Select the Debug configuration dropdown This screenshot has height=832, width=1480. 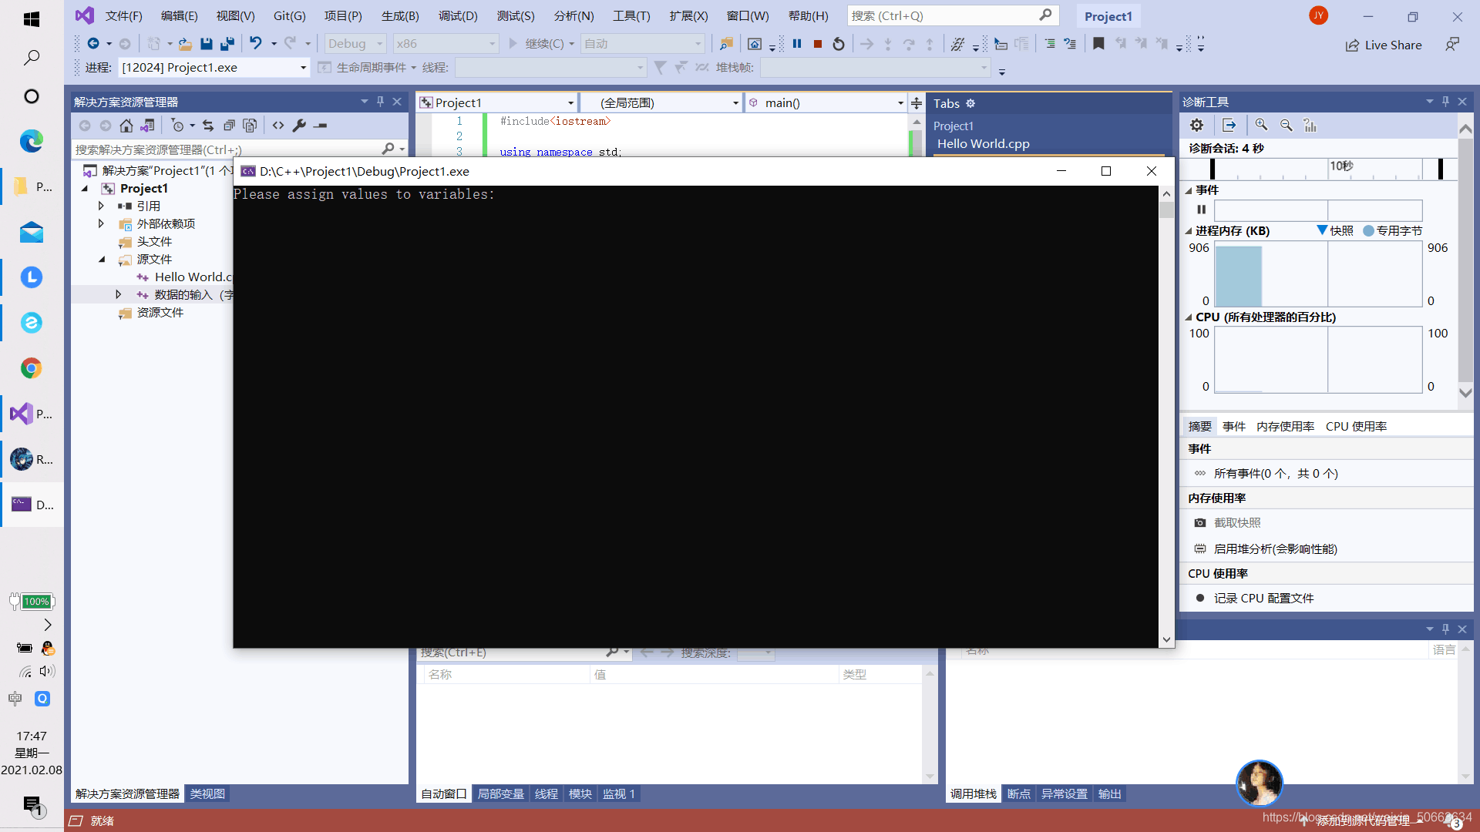coord(356,42)
